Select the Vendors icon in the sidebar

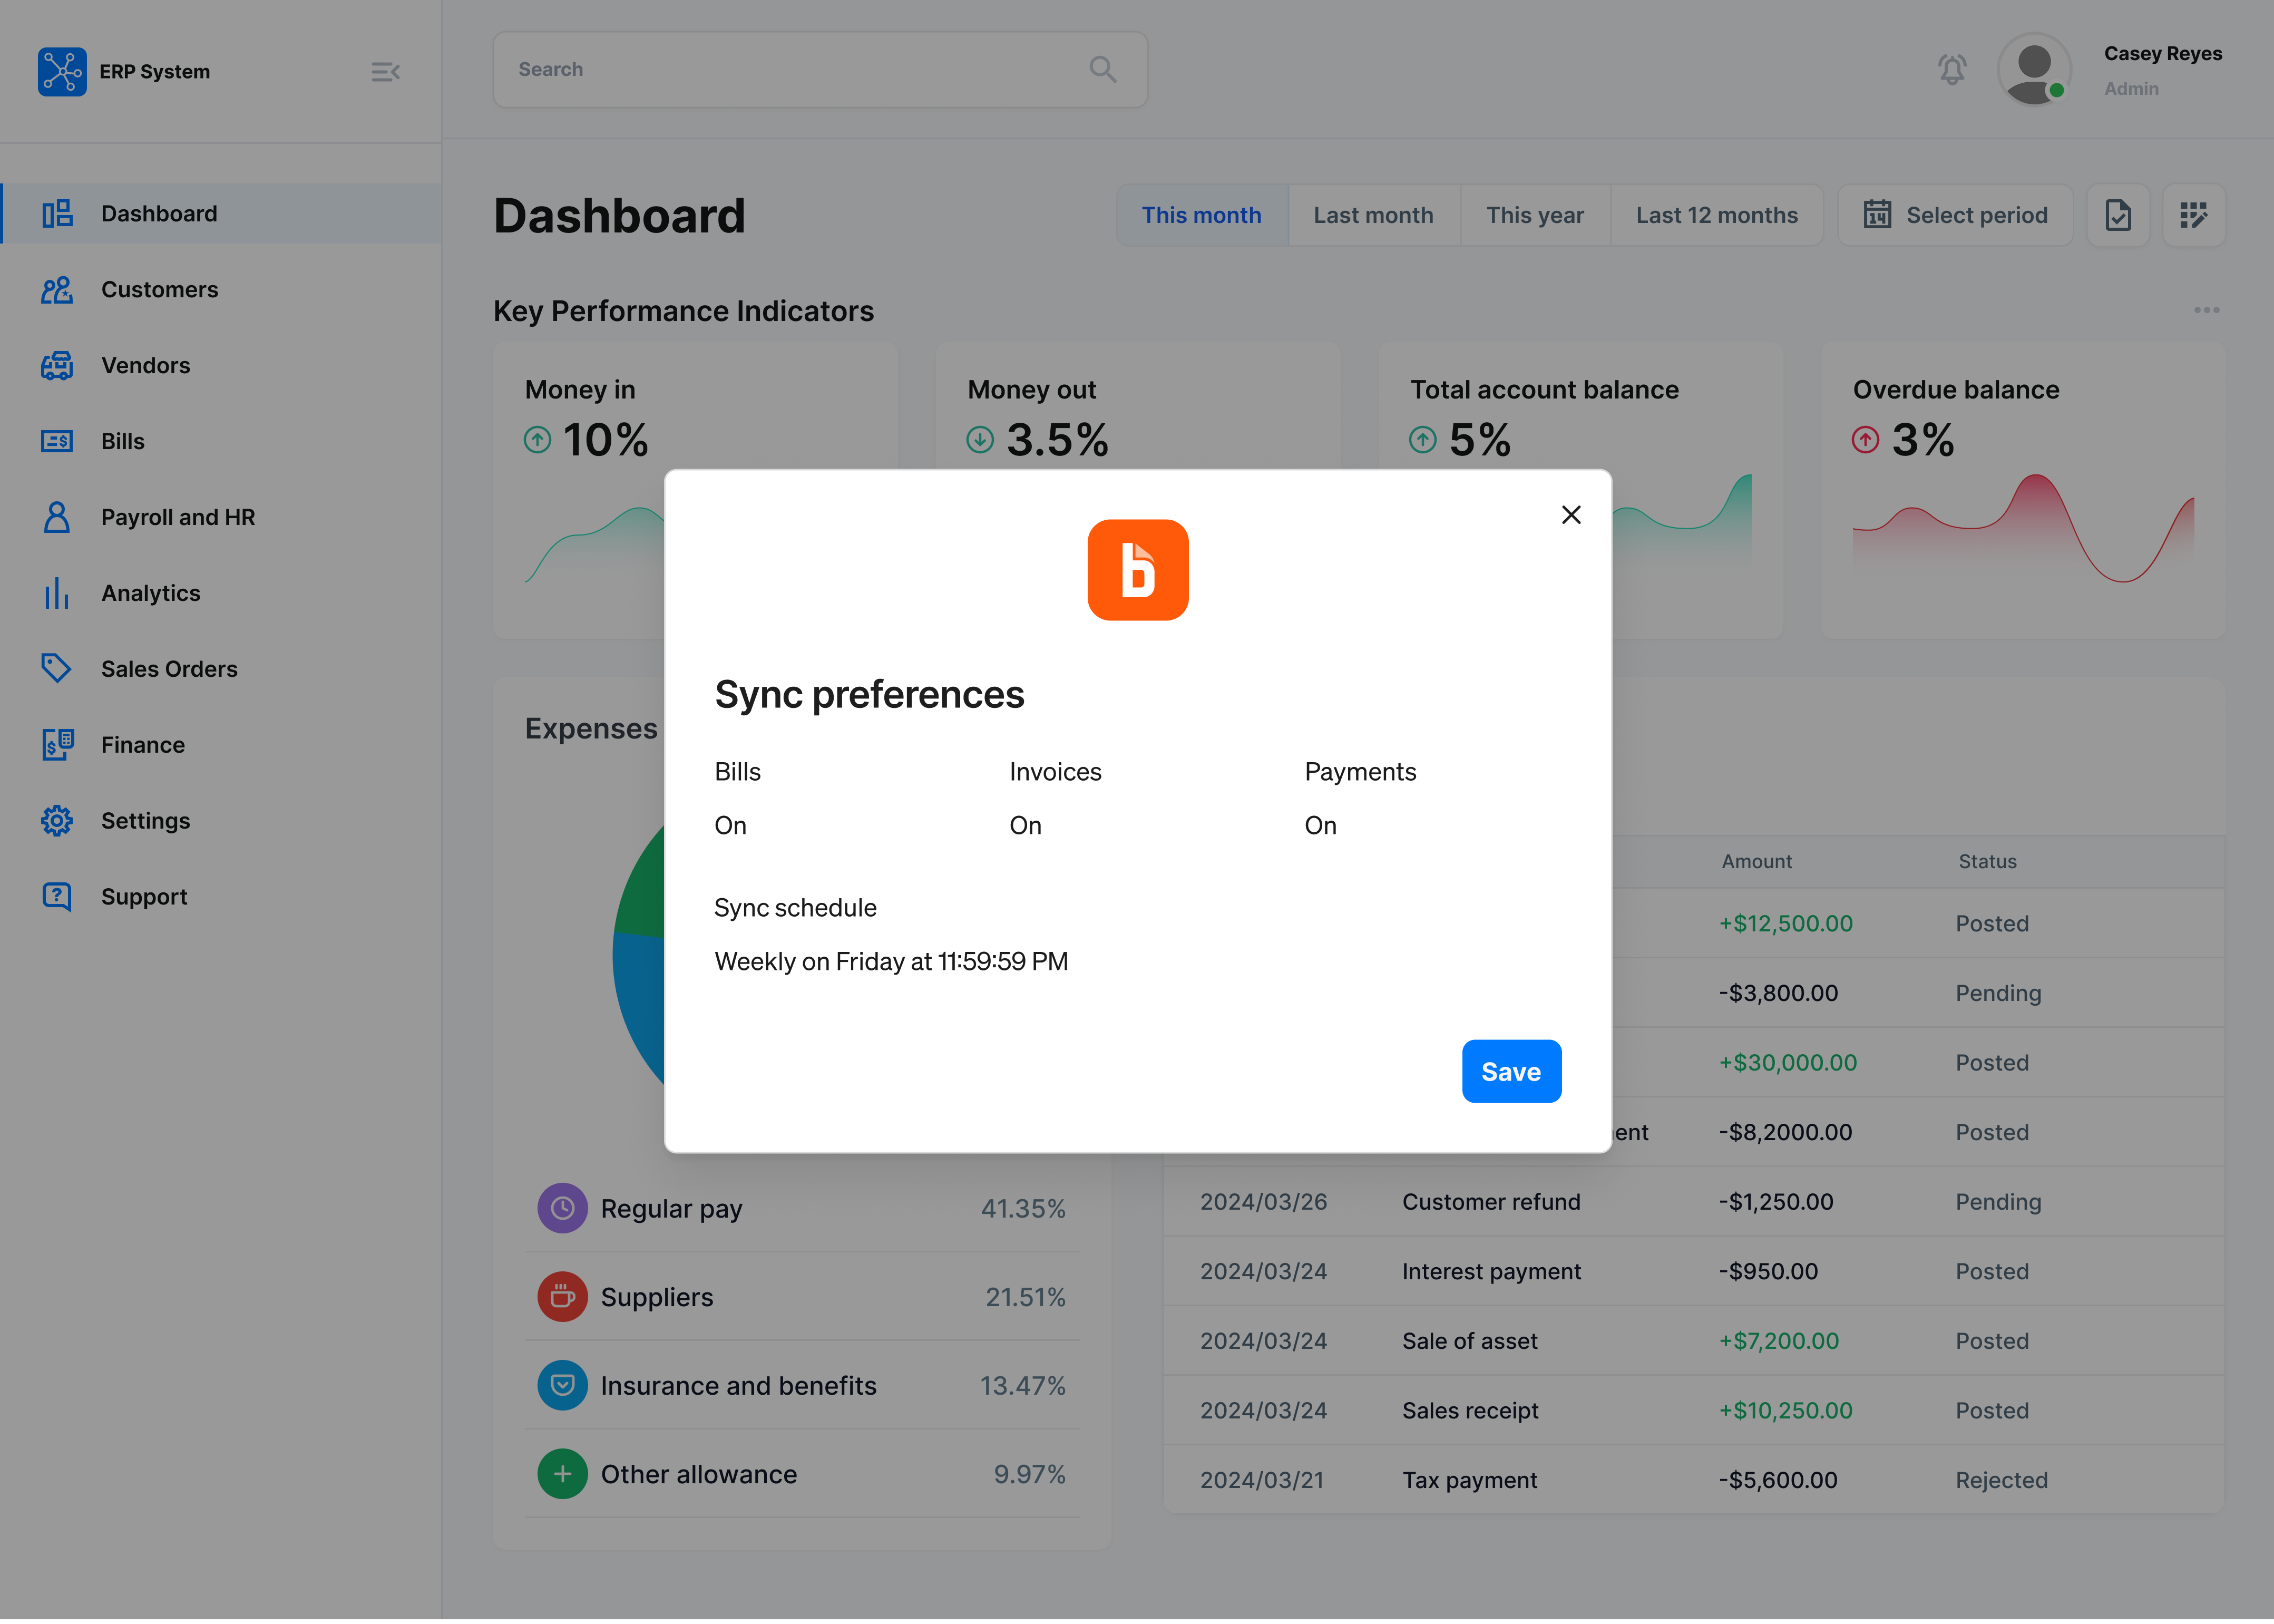[57, 365]
